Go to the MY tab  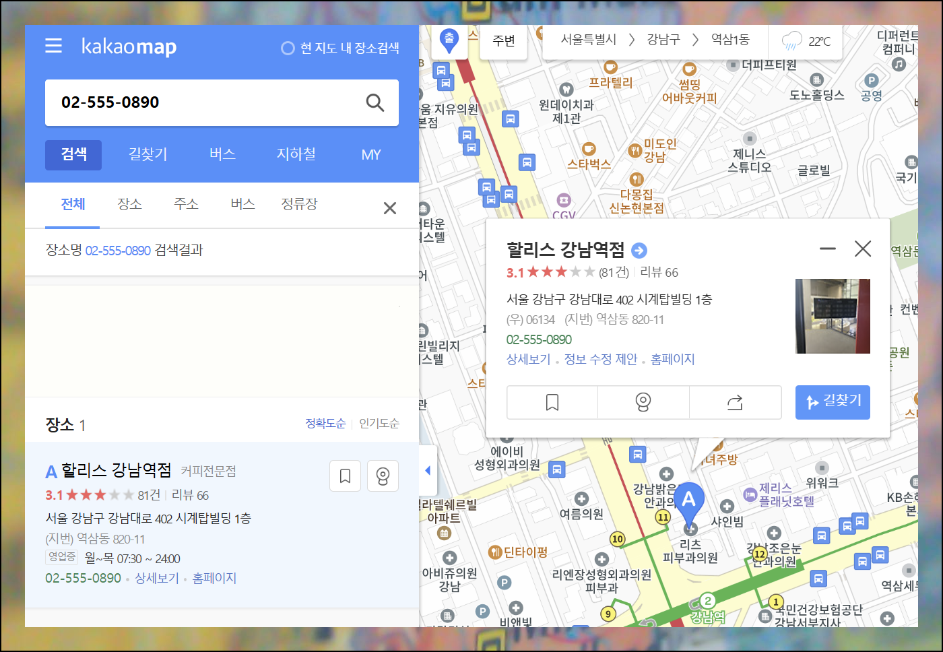(371, 154)
